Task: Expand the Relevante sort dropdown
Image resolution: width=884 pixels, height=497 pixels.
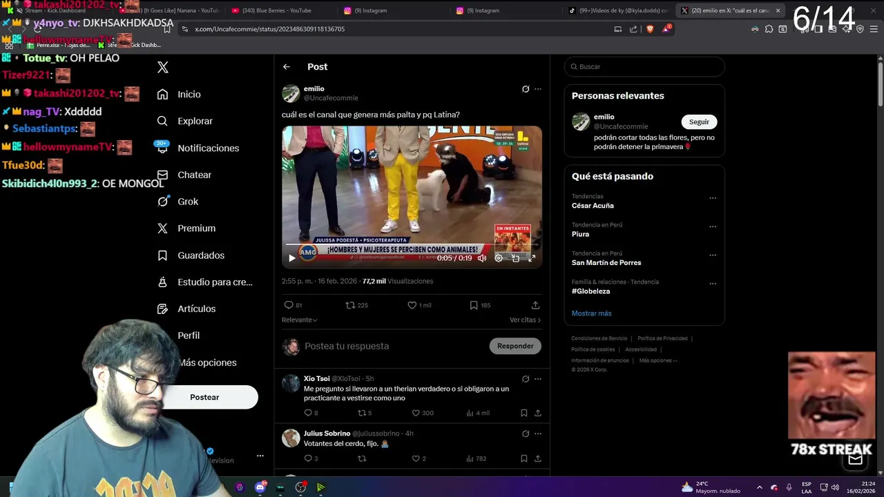Action: (300, 320)
